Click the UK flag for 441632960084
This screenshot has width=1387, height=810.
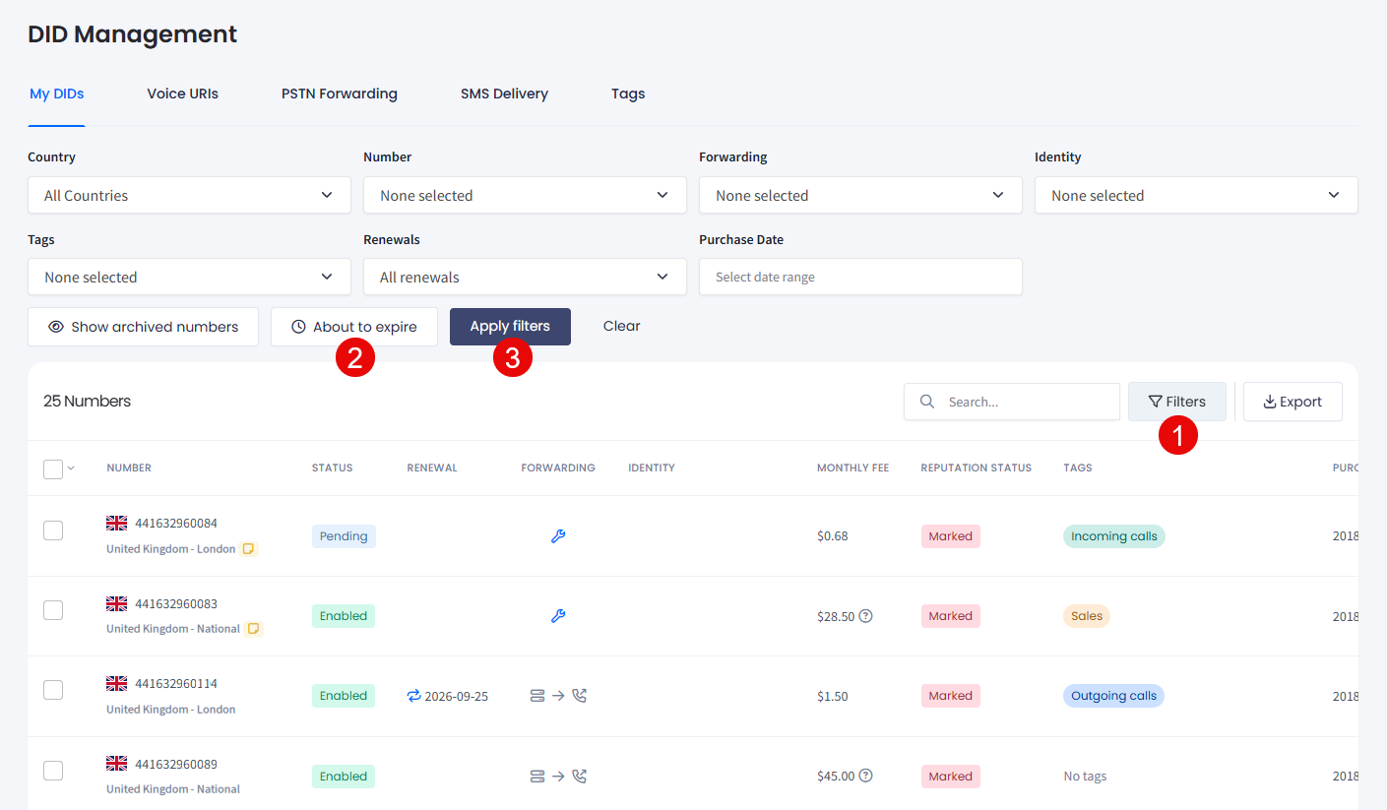click(117, 524)
